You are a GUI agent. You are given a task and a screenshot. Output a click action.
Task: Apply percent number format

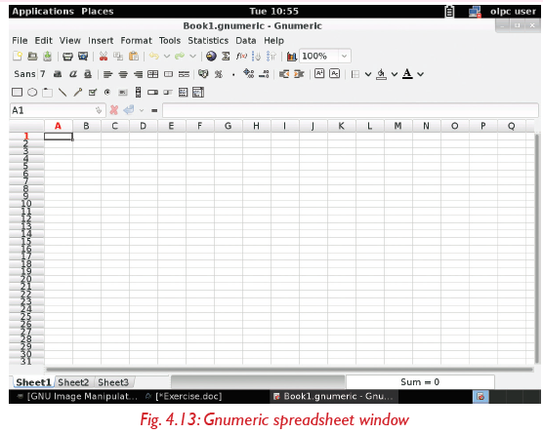pyautogui.click(x=219, y=74)
